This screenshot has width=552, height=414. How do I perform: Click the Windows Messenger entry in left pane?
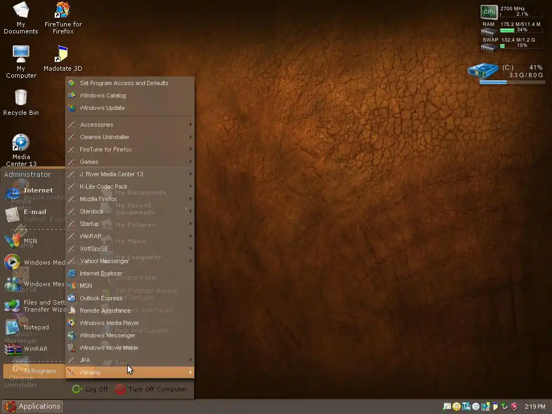[34, 284]
